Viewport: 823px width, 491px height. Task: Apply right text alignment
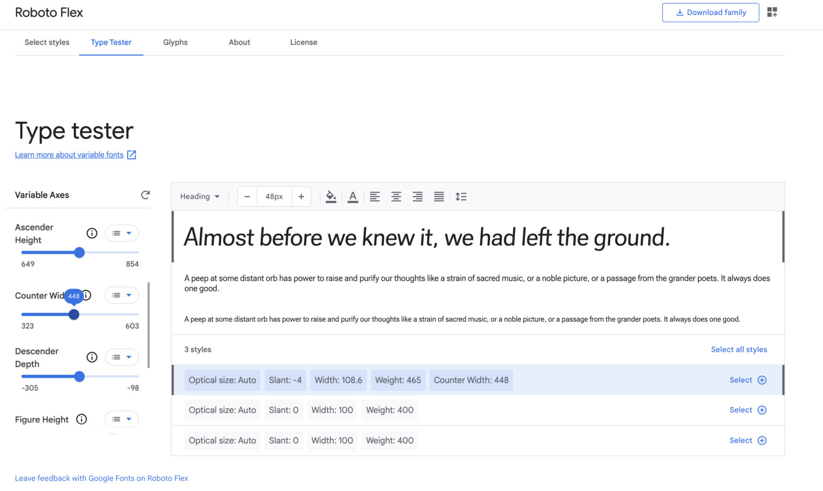point(417,197)
